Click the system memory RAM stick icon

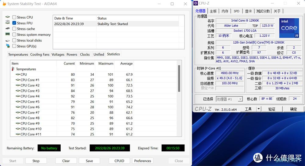tap(8, 34)
